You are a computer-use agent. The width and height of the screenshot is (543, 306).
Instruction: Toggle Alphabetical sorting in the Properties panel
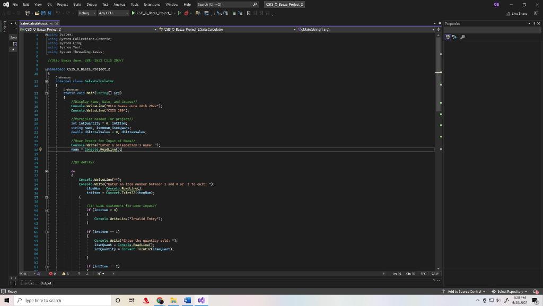click(454, 37)
